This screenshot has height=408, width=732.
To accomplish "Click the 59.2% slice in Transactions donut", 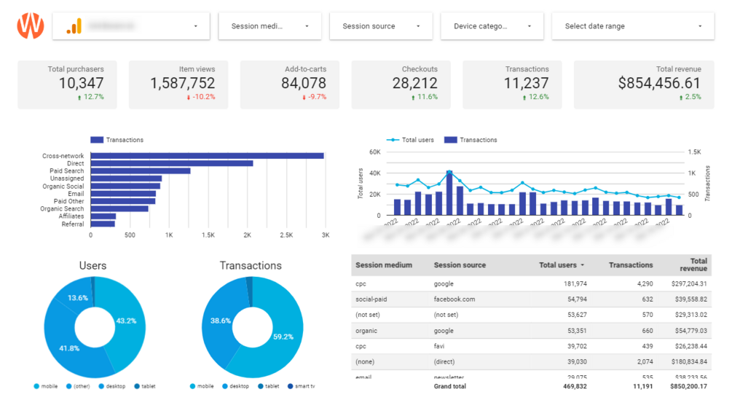I will tap(283, 336).
